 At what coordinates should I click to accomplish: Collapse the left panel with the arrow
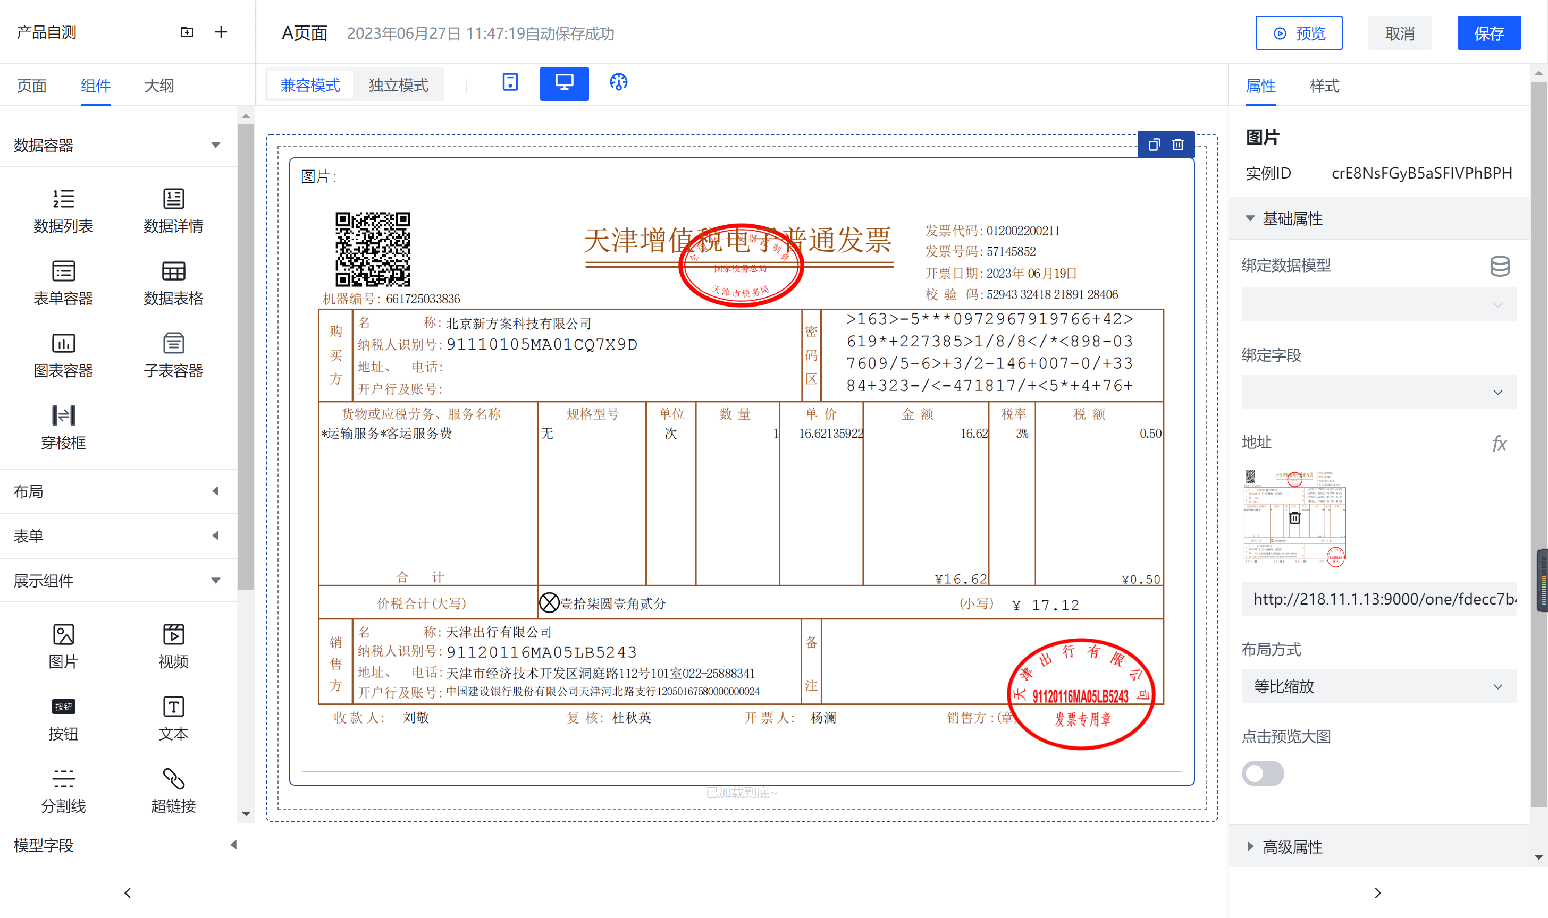128,892
